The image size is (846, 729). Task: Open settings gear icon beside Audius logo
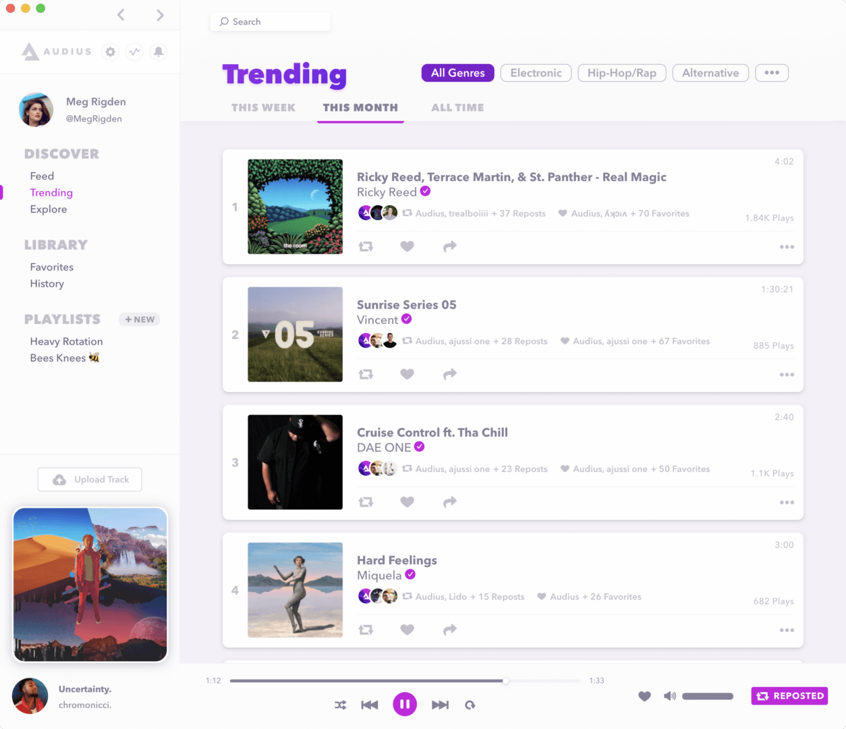[111, 52]
